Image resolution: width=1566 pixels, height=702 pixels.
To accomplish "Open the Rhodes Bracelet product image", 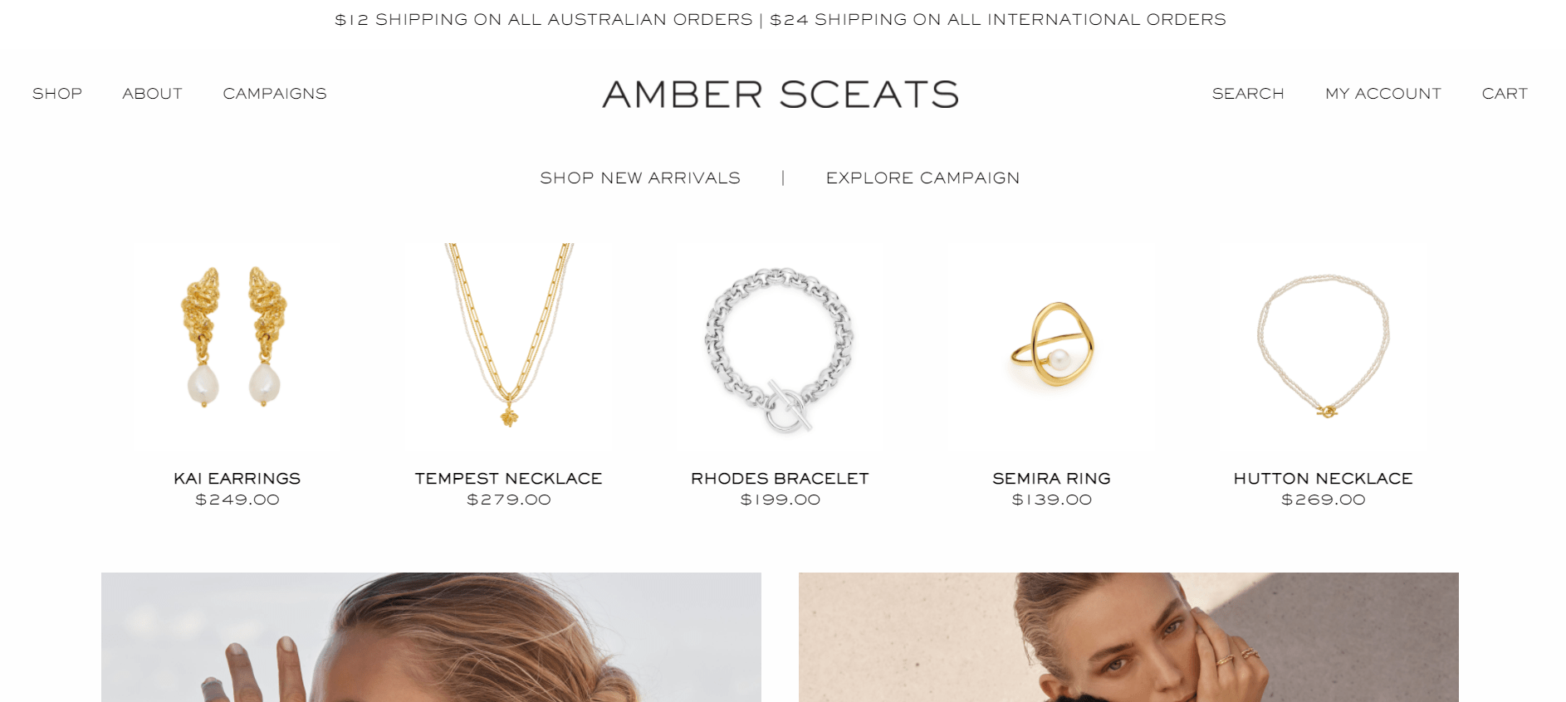I will [x=780, y=346].
